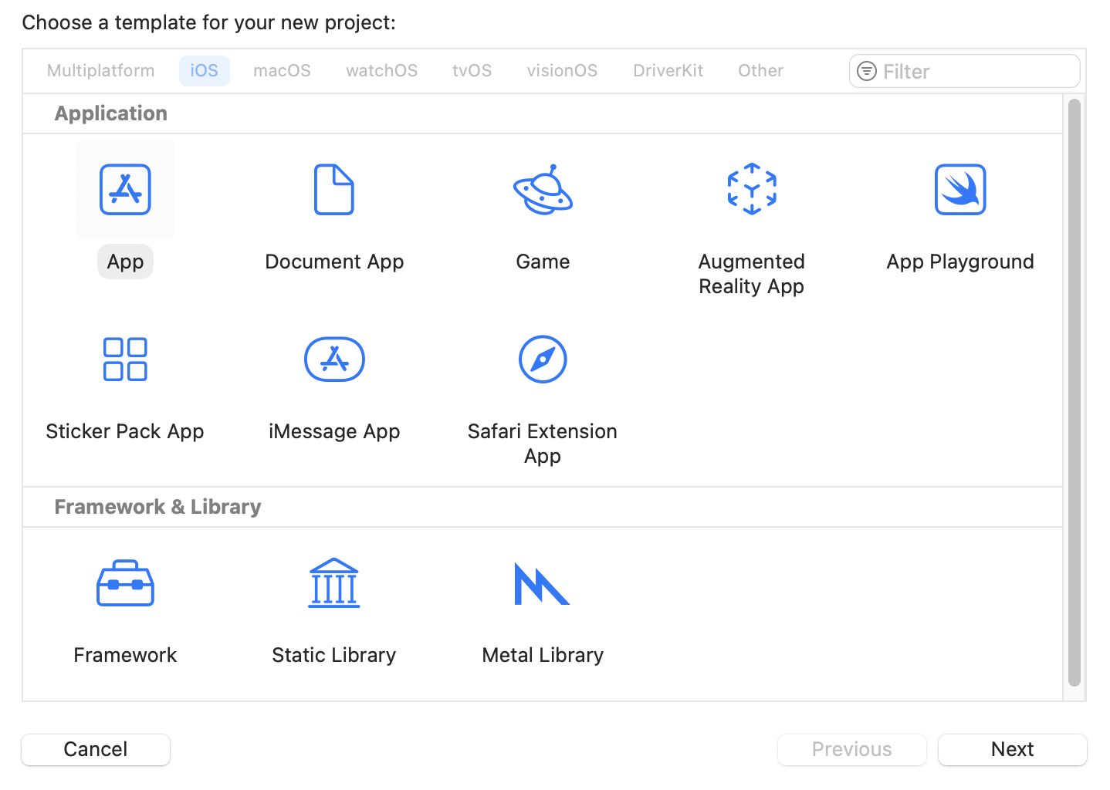Click the Next button
Screen dimensions: 1110x790
pyautogui.click(x=1013, y=749)
